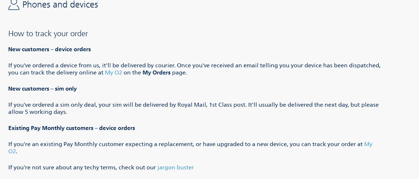419x179 pixels.
Task: Open My O2 link in Pay Monthly paragraph
Action: pos(368,144)
